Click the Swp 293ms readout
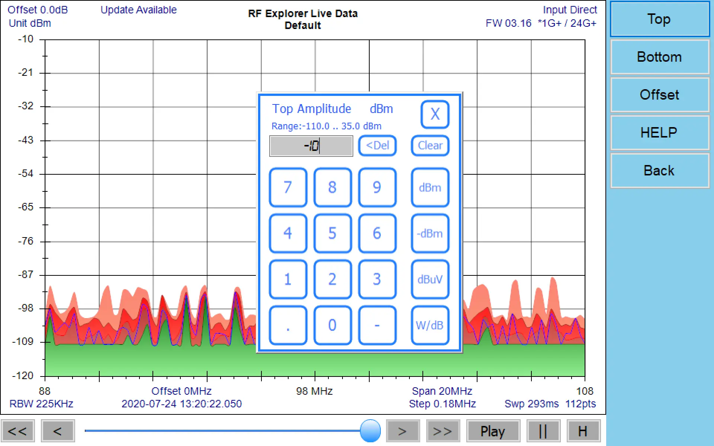 pyautogui.click(x=531, y=404)
